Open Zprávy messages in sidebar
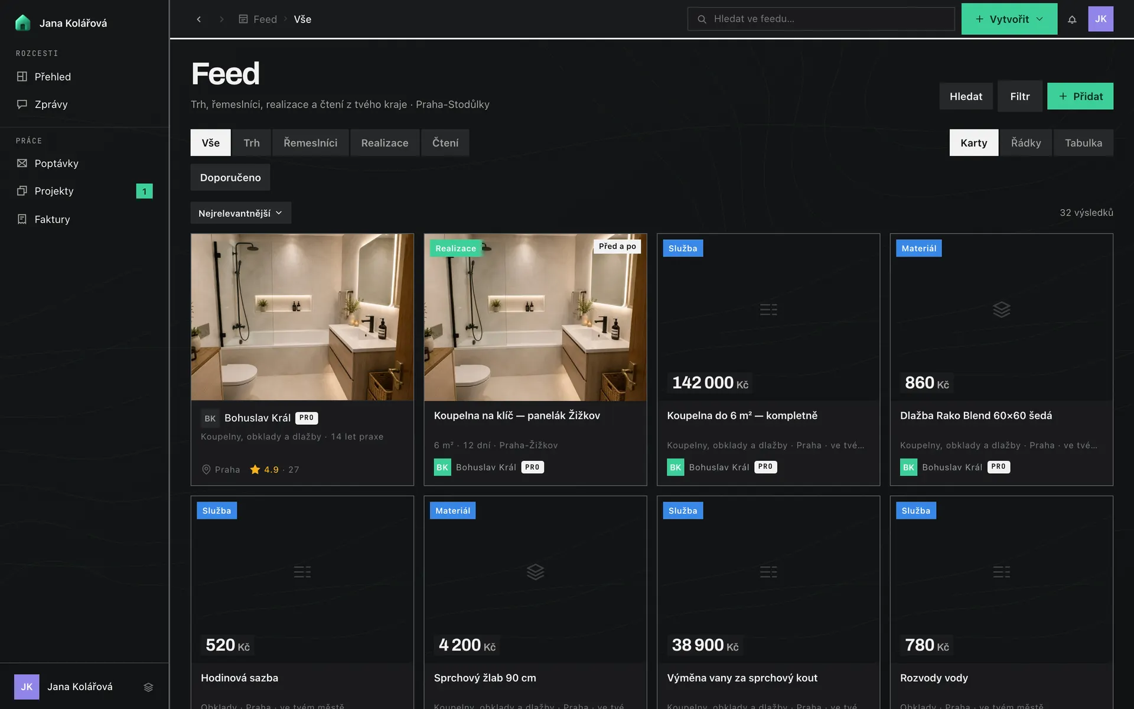This screenshot has width=1134, height=709. click(84, 104)
